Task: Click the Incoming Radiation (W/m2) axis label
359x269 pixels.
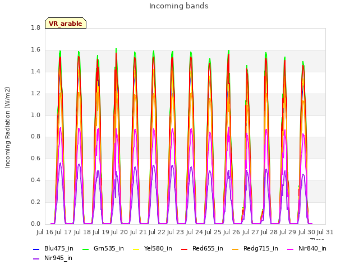Action: (7, 128)
